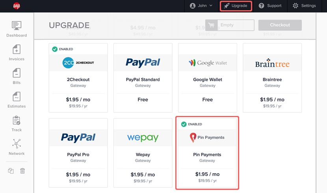327x193 pixels.
Task: Click the Wepay gateway title
Action: 143,155
